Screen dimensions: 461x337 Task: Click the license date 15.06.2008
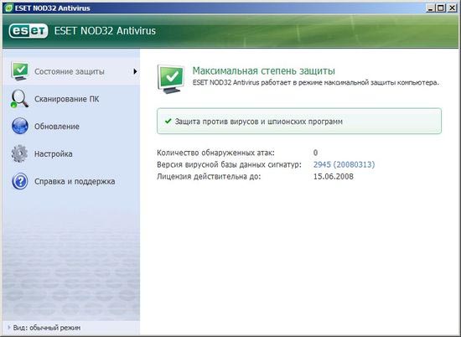(x=334, y=176)
